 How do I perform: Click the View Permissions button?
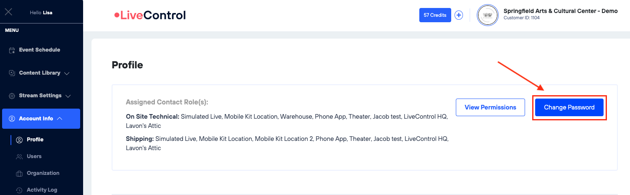point(490,107)
